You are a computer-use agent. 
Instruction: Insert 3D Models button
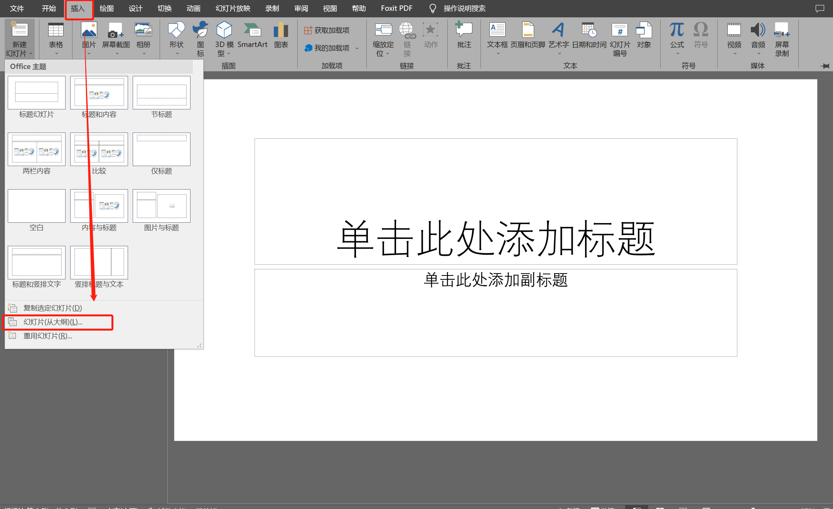click(224, 39)
